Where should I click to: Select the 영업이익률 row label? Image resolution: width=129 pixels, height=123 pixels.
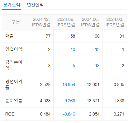click(14, 84)
